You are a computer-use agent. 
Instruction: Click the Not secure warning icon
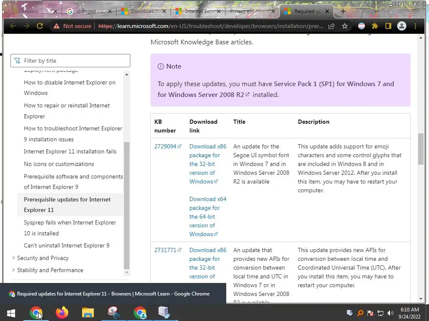pos(57,26)
